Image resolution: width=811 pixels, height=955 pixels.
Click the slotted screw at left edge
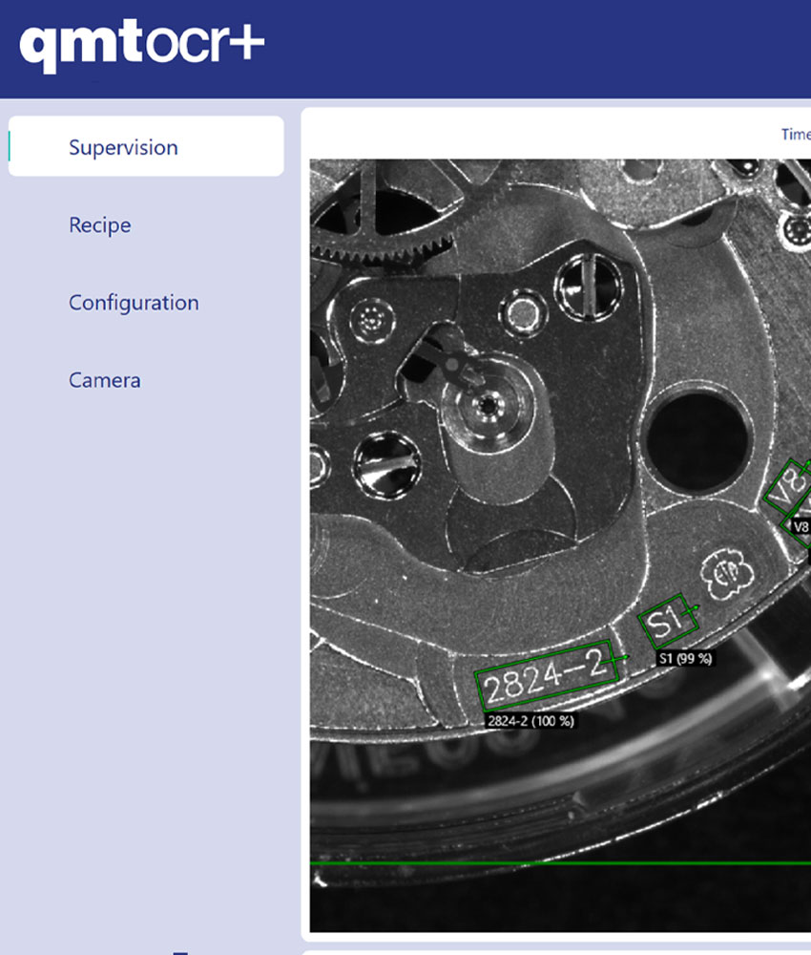382,464
